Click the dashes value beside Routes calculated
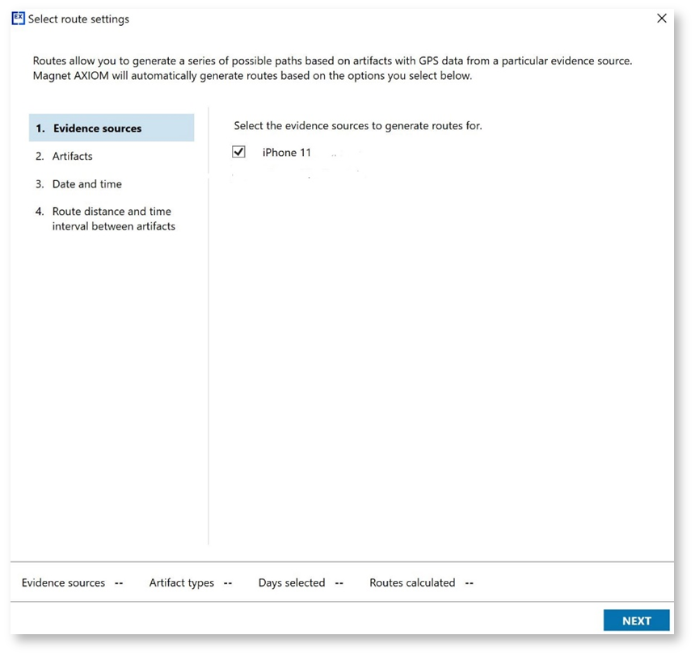The width and height of the screenshot is (695, 656). 470,582
